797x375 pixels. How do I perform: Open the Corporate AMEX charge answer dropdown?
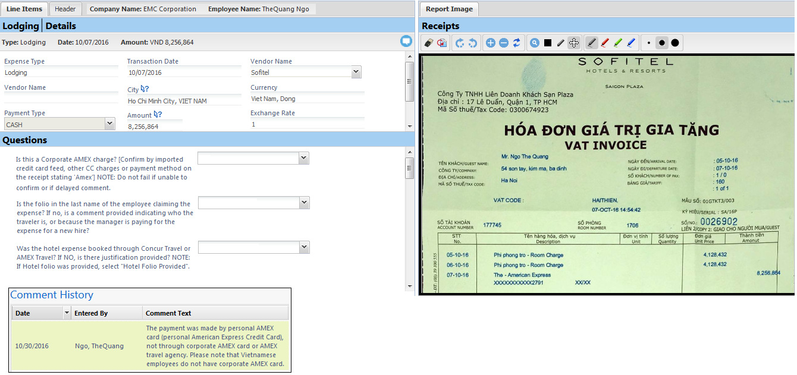303,158
